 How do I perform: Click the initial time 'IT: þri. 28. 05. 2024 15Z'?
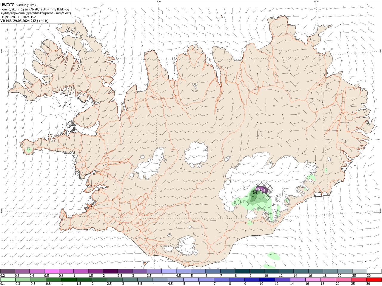point(18,17)
